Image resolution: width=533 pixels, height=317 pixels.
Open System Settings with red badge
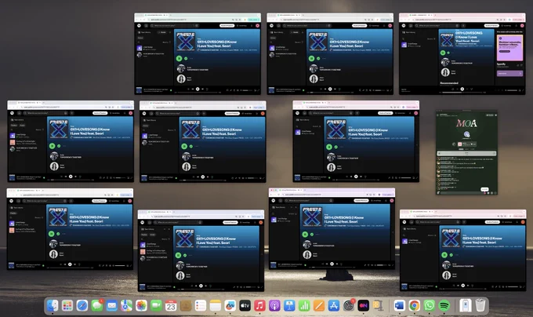[349, 305]
